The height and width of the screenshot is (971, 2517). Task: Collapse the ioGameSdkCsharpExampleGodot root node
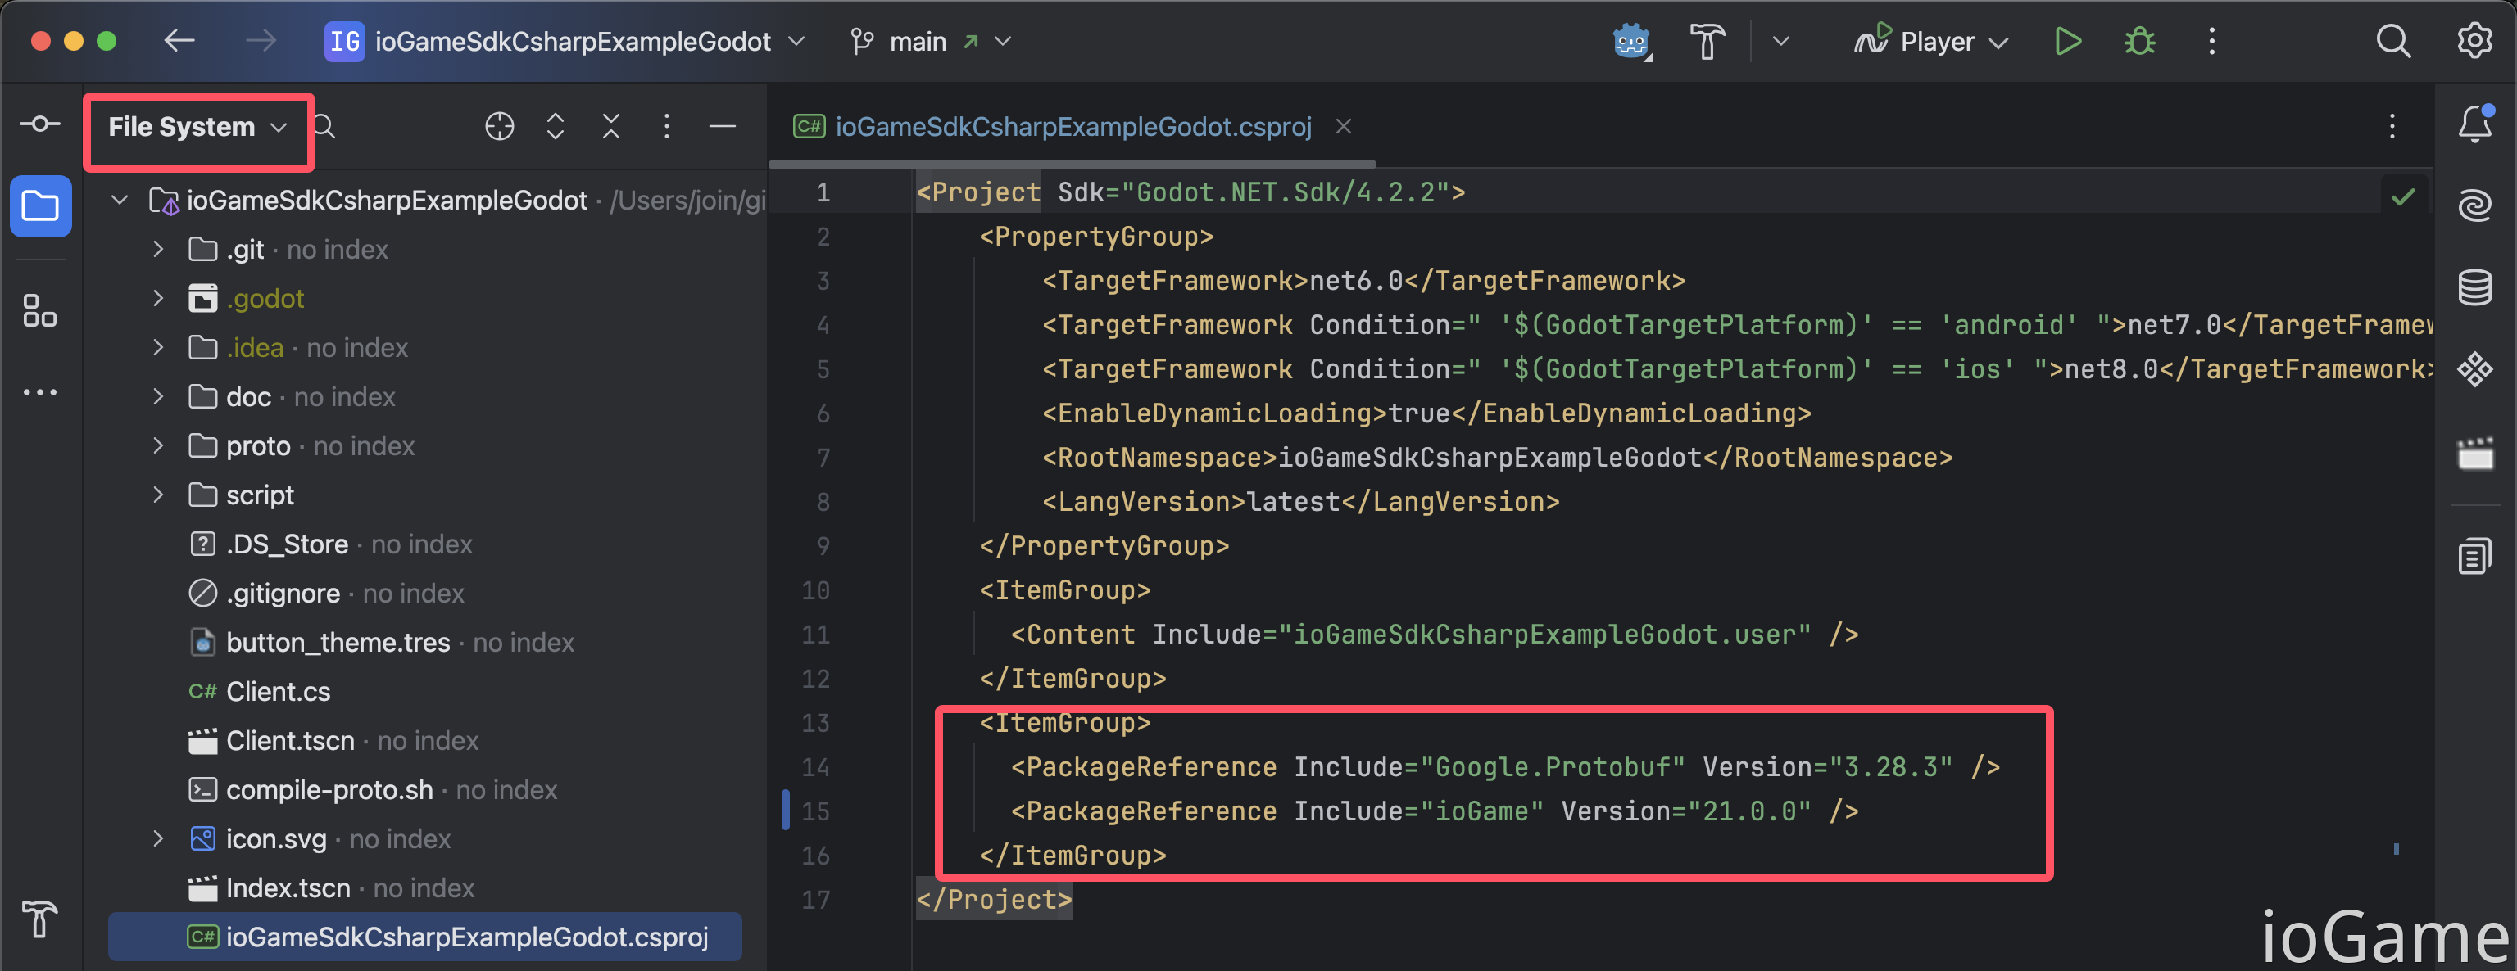click(119, 200)
